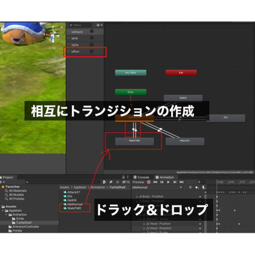Switch to the Animation tab

click(165, 177)
